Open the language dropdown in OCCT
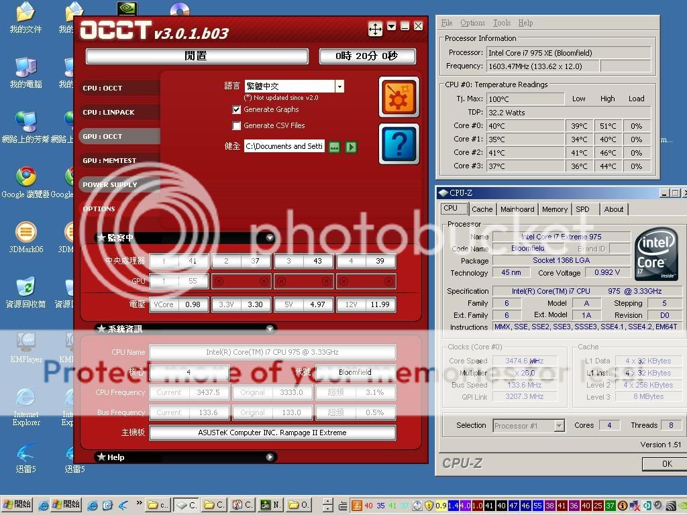The height and width of the screenshot is (515, 687). pos(339,87)
